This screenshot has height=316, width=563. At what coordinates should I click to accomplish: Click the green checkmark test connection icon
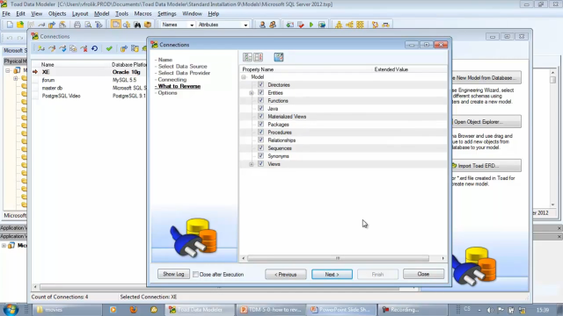point(109,49)
